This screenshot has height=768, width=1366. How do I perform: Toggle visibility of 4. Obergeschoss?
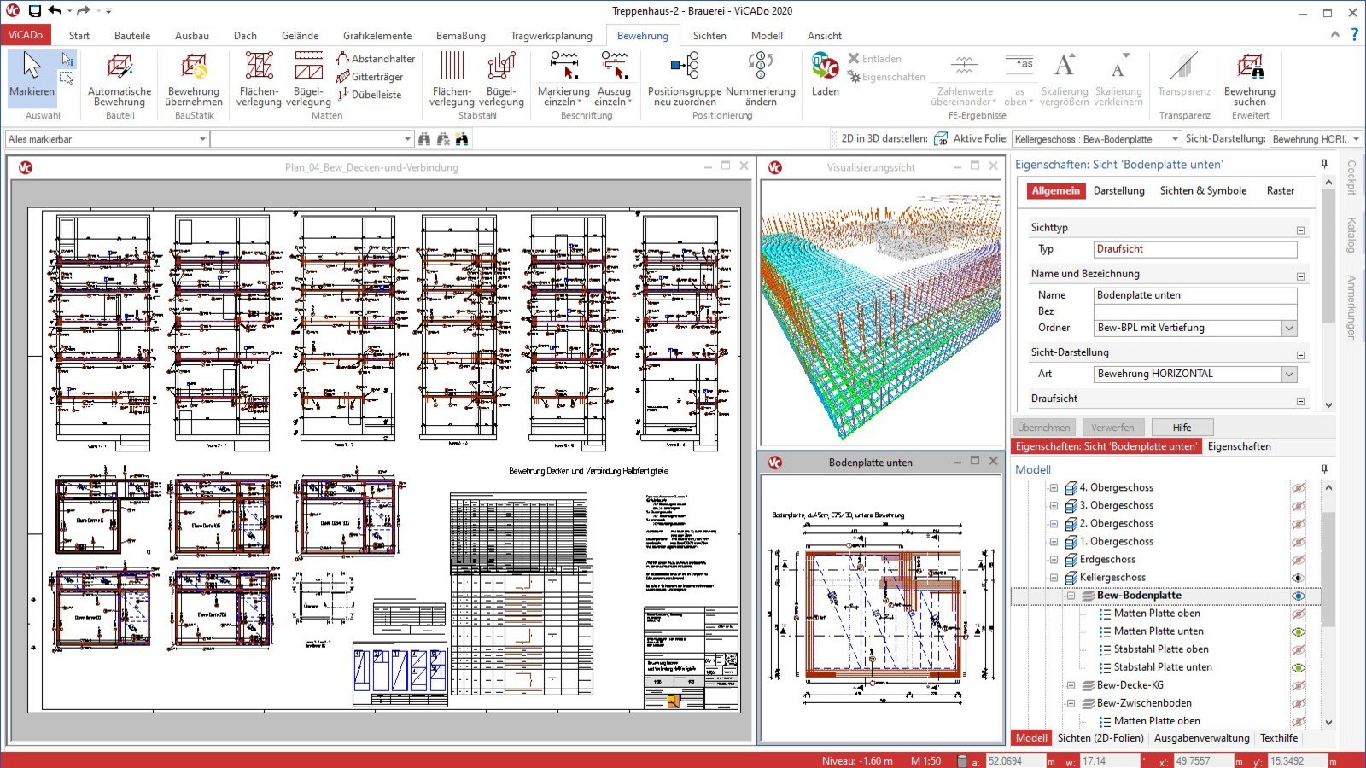pyautogui.click(x=1299, y=488)
